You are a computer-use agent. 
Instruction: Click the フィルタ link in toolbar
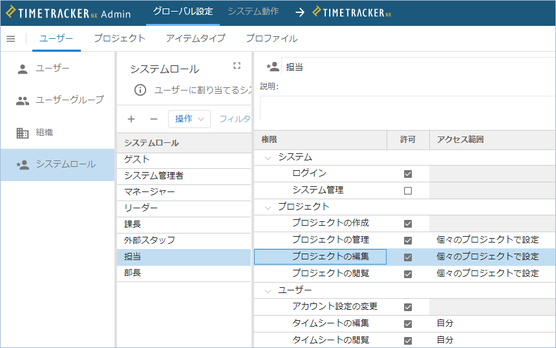pos(234,119)
